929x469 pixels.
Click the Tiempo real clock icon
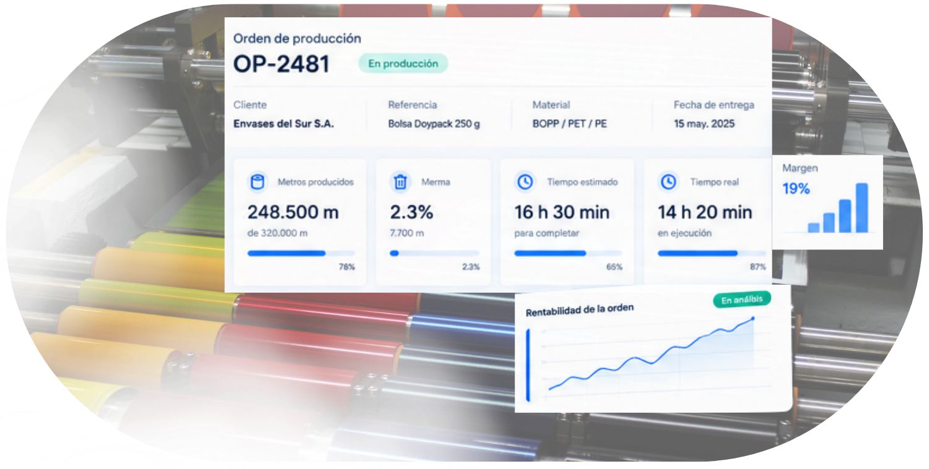(668, 182)
